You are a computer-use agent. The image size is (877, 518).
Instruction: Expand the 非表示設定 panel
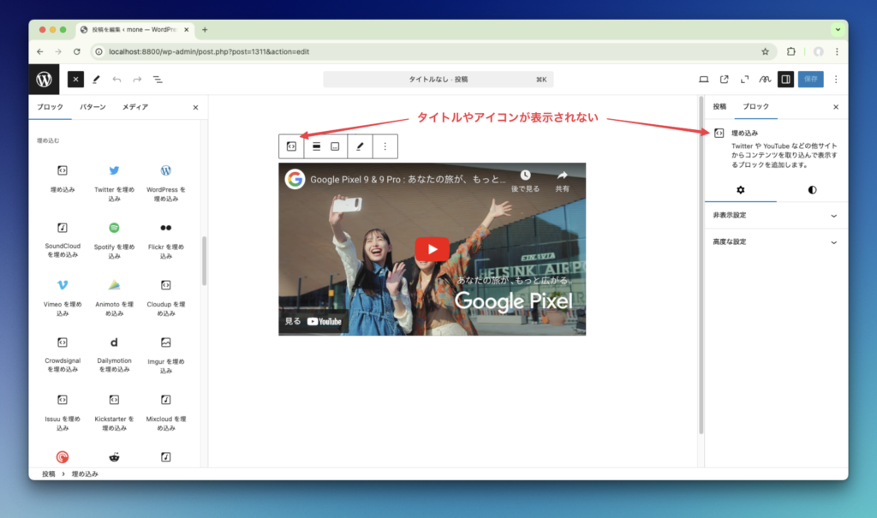[x=776, y=216]
